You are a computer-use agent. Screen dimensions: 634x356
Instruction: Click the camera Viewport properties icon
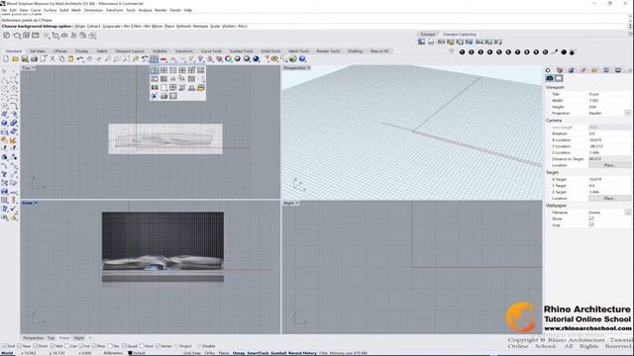coord(549,78)
